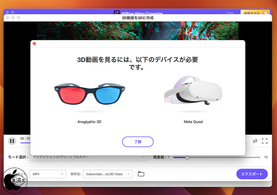
Task: Click the エクスポート export button
Action: [252, 174]
